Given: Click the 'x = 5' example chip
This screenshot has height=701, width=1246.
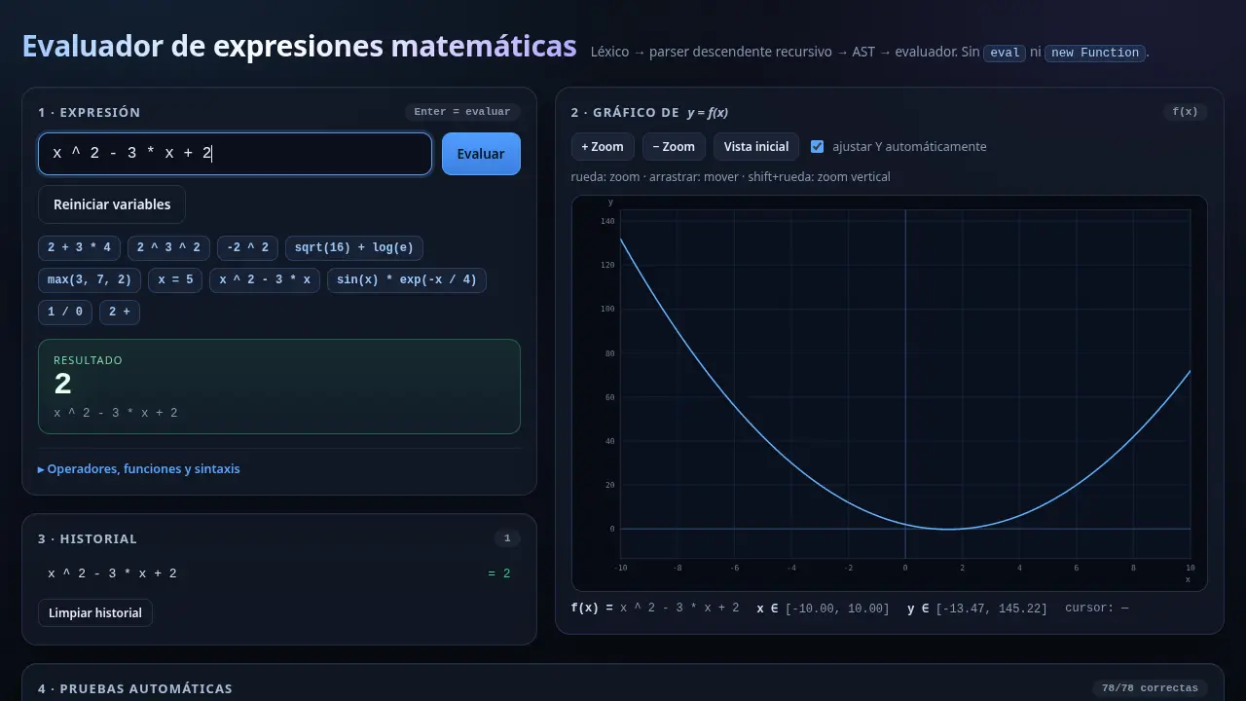Looking at the screenshot, I should (175, 280).
